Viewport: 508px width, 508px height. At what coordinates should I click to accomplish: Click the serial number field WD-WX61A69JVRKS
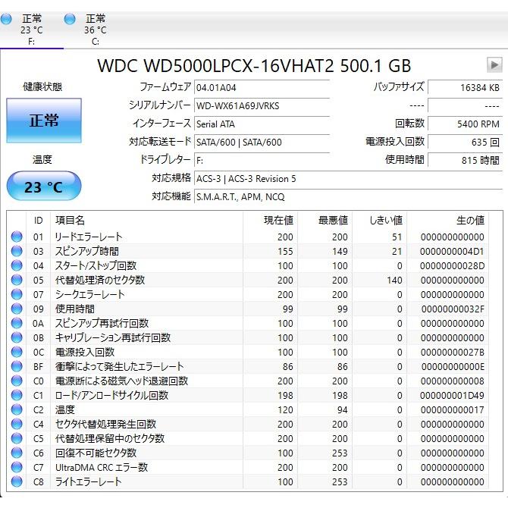click(262, 105)
